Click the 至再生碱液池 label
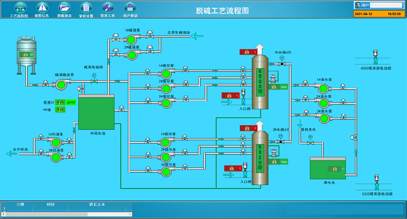The width and height of the screenshot is (407, 219). (178, 33)
